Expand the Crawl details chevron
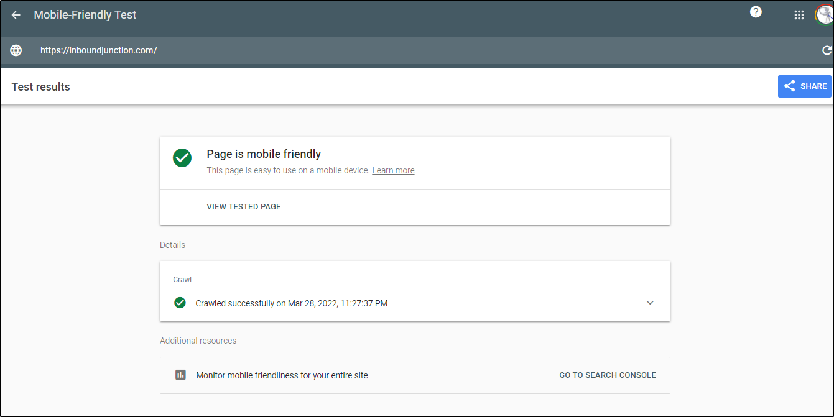The width and height of the screenshot is (834, 417). 650,303
